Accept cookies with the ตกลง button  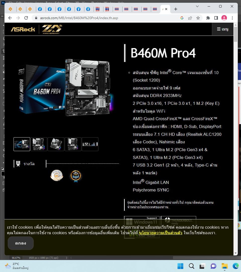click(x=21, y=243)
